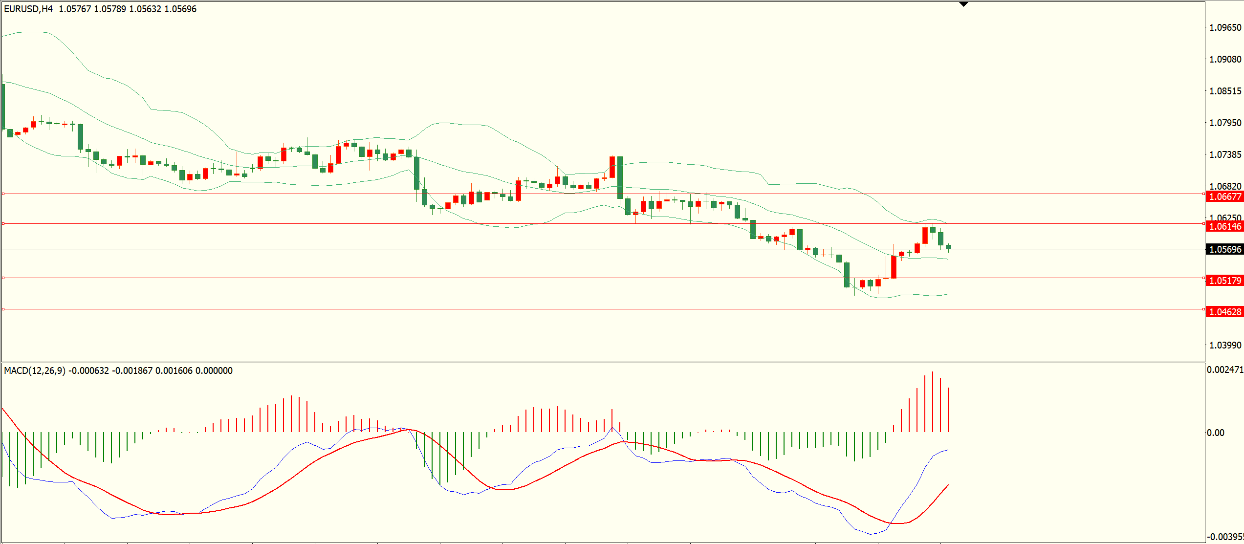Click the EURUSD,H4 chart title text
The image size is (1244, 544).
click(x=28, y=9)
